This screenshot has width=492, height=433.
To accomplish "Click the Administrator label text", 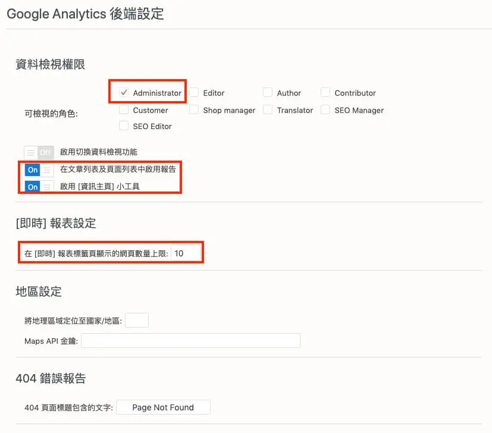I will point(157,93).
